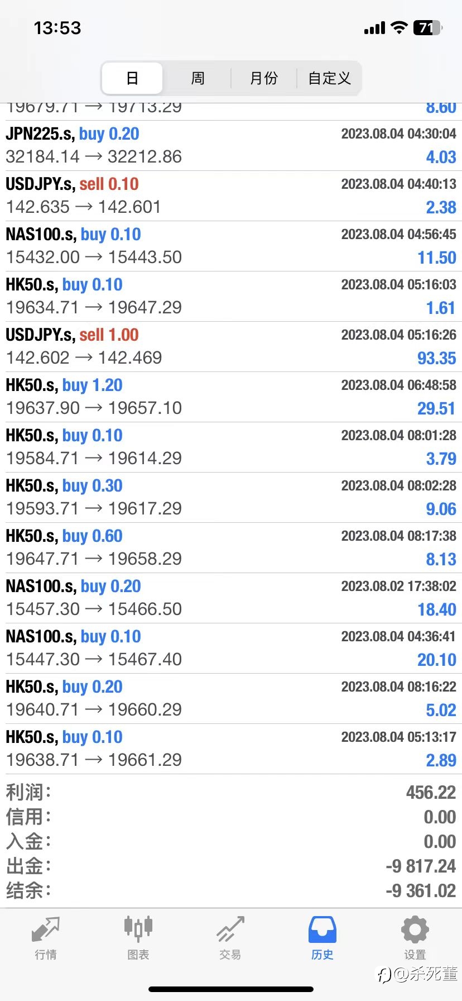The height and width of the screenshot is (1001, 462).
Task: Tap the timestamp 2023.08.02 17:38:02
Action: point(399,586)
